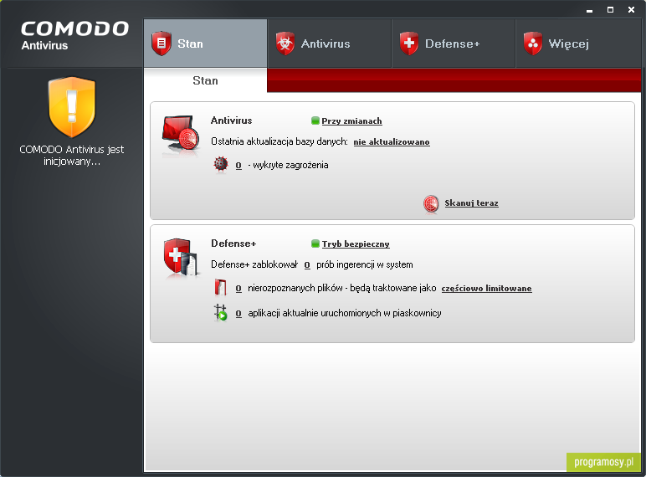The image size is (646, 477).
Task: Open the Tryb bezpieczny mode link
Action: tap(356, 244)
